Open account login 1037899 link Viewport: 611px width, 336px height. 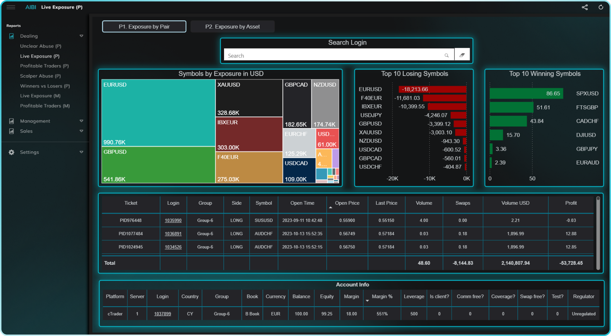click(x=162, y=314)
